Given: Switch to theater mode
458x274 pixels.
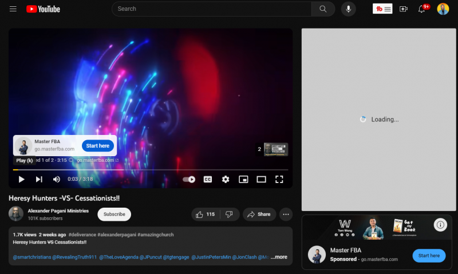Looking at the screenshot, I should point(261,179).
